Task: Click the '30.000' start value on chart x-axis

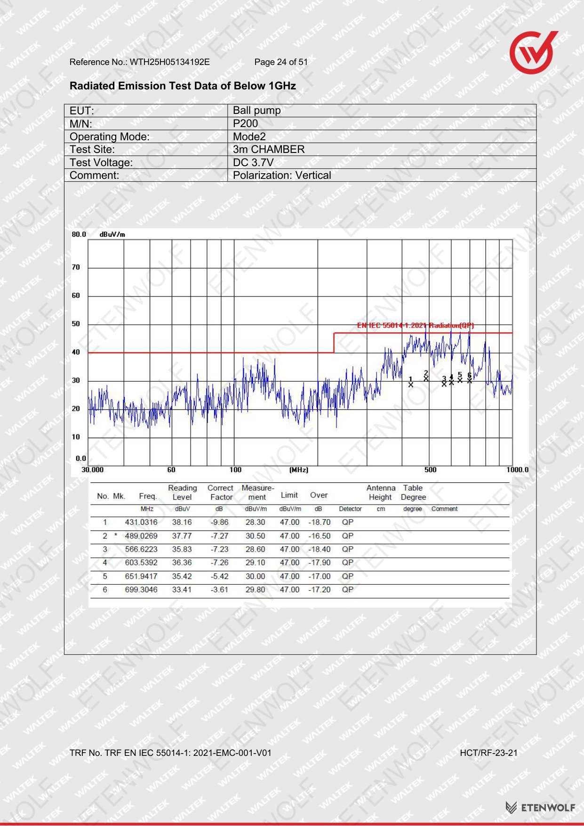Action: (93, 470)
